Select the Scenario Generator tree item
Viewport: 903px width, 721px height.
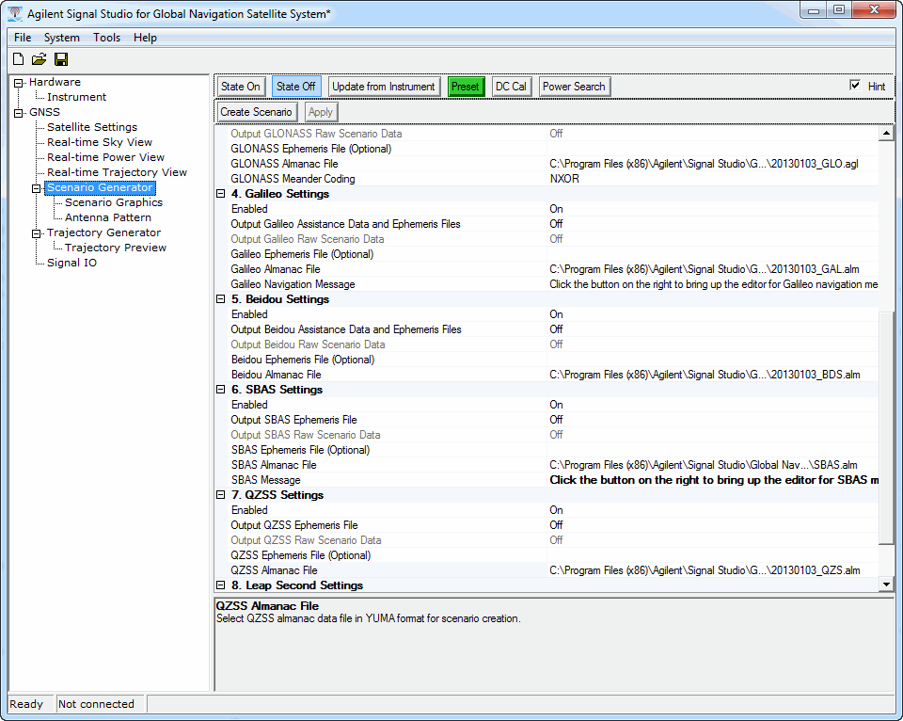coord(100,187)
